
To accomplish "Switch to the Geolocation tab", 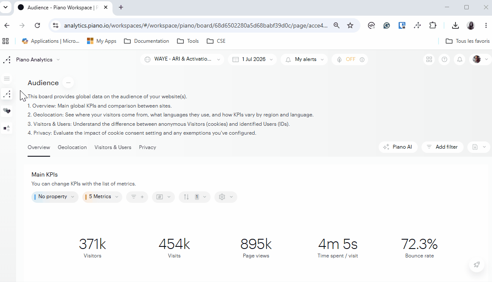I will [x=72, y=147].
